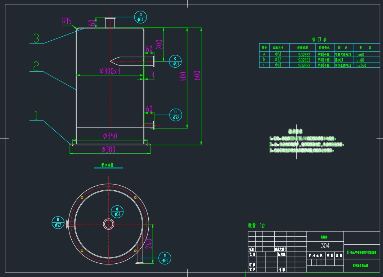Select the 管口表 table title

pyautogui.click(x=319, y=39)
